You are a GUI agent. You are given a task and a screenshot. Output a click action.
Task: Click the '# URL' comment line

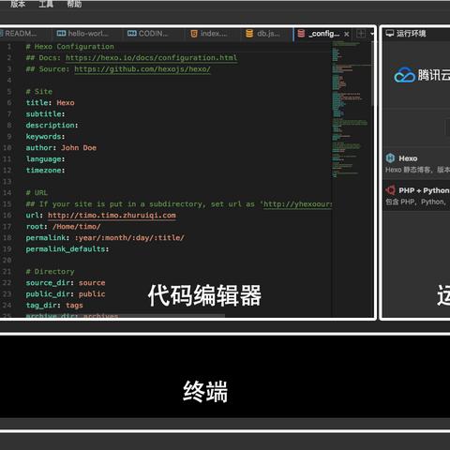point(37,193)
